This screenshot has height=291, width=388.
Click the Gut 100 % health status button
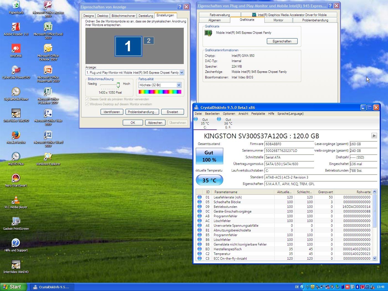click(209, 156)
